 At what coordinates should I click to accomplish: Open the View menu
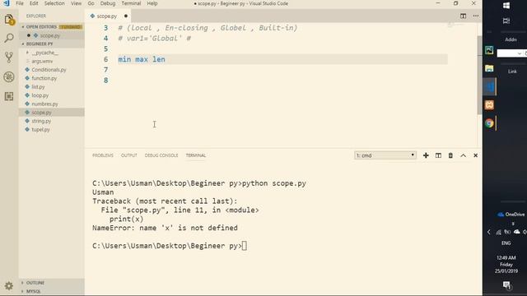click(x=77, y=3)
